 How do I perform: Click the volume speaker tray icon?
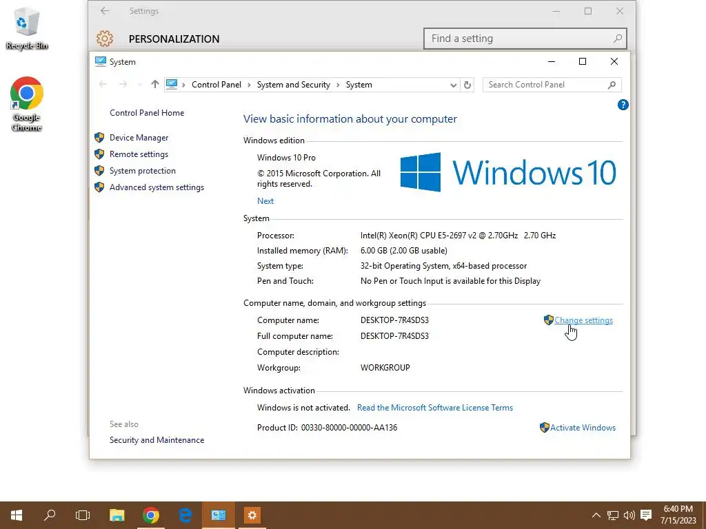[x=629, y=515]
